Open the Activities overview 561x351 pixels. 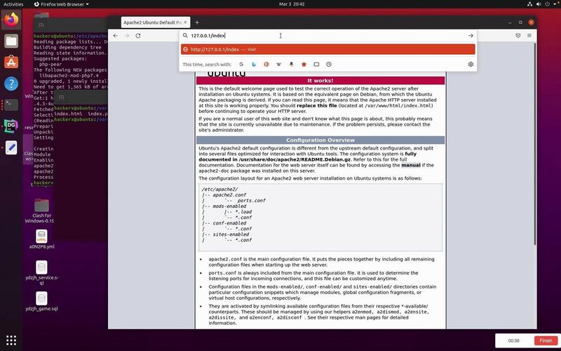click(13, 4)
